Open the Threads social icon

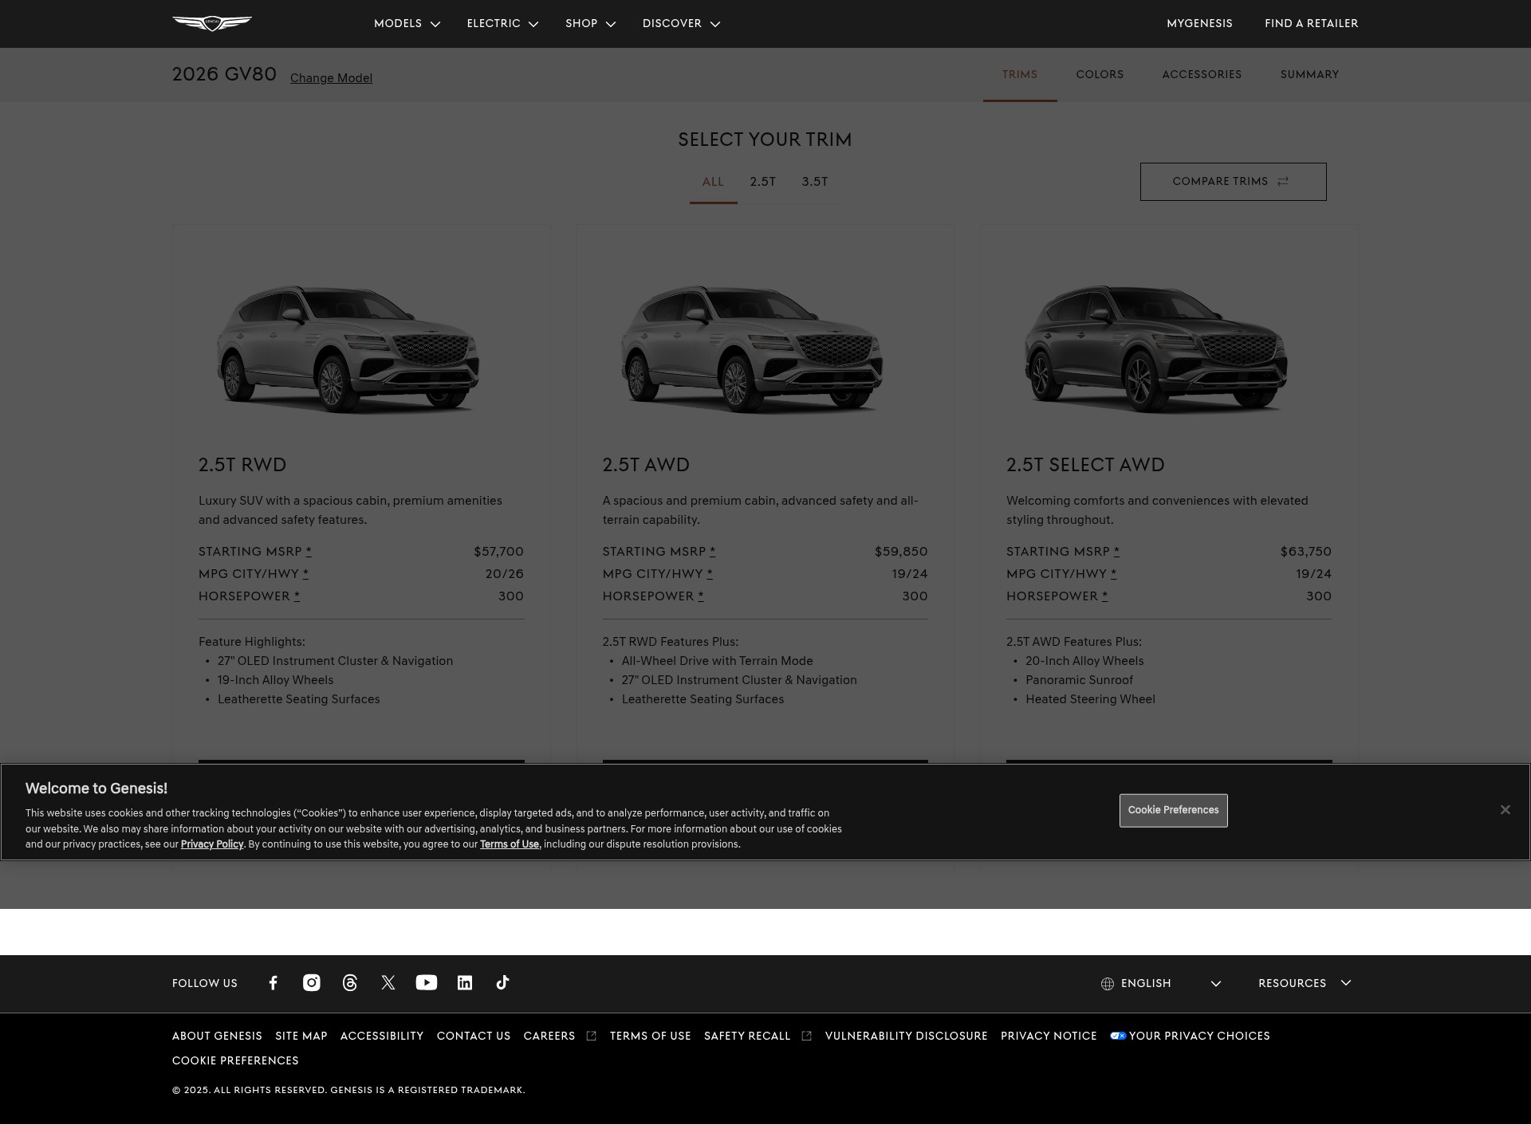(x=350, y=983)
